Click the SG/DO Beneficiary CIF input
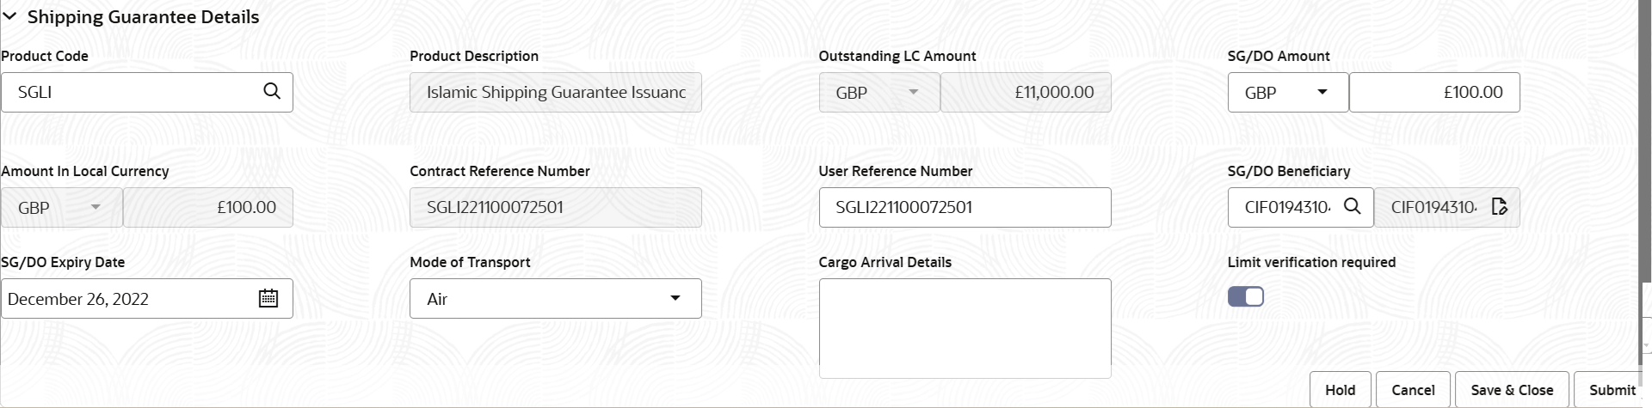 click(1287, 208)
